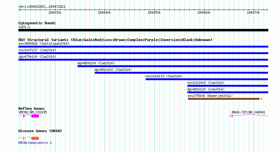Viewport: 277px width, 152px height.
Task: Click the 1q31.1 band label
Action: coord(24,27)
